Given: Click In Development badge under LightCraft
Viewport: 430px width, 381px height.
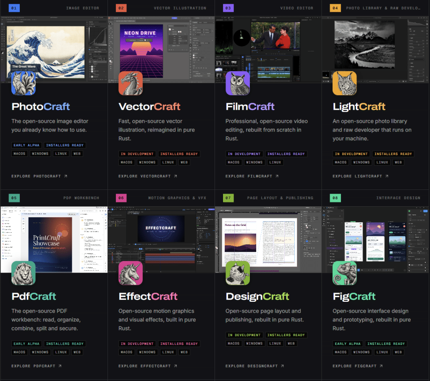Looking at the screenshot, I should click(x=351, y=154).
